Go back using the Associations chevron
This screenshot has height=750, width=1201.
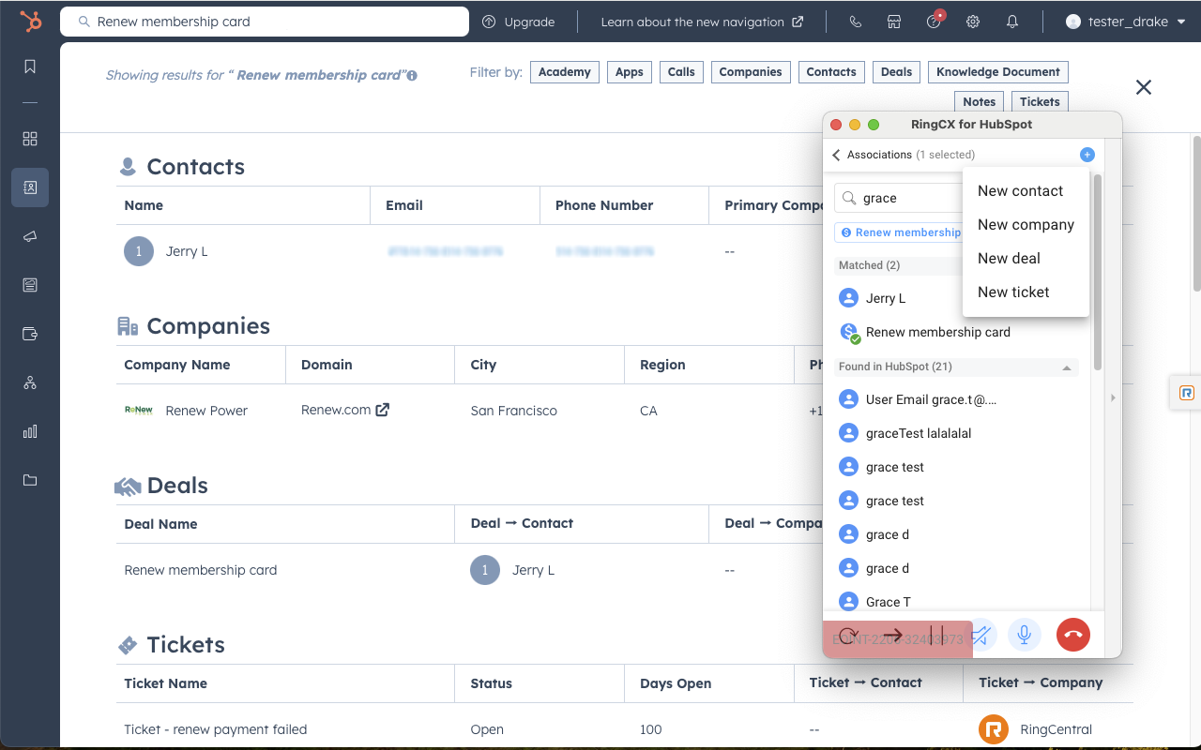click(x=836, y=155)
